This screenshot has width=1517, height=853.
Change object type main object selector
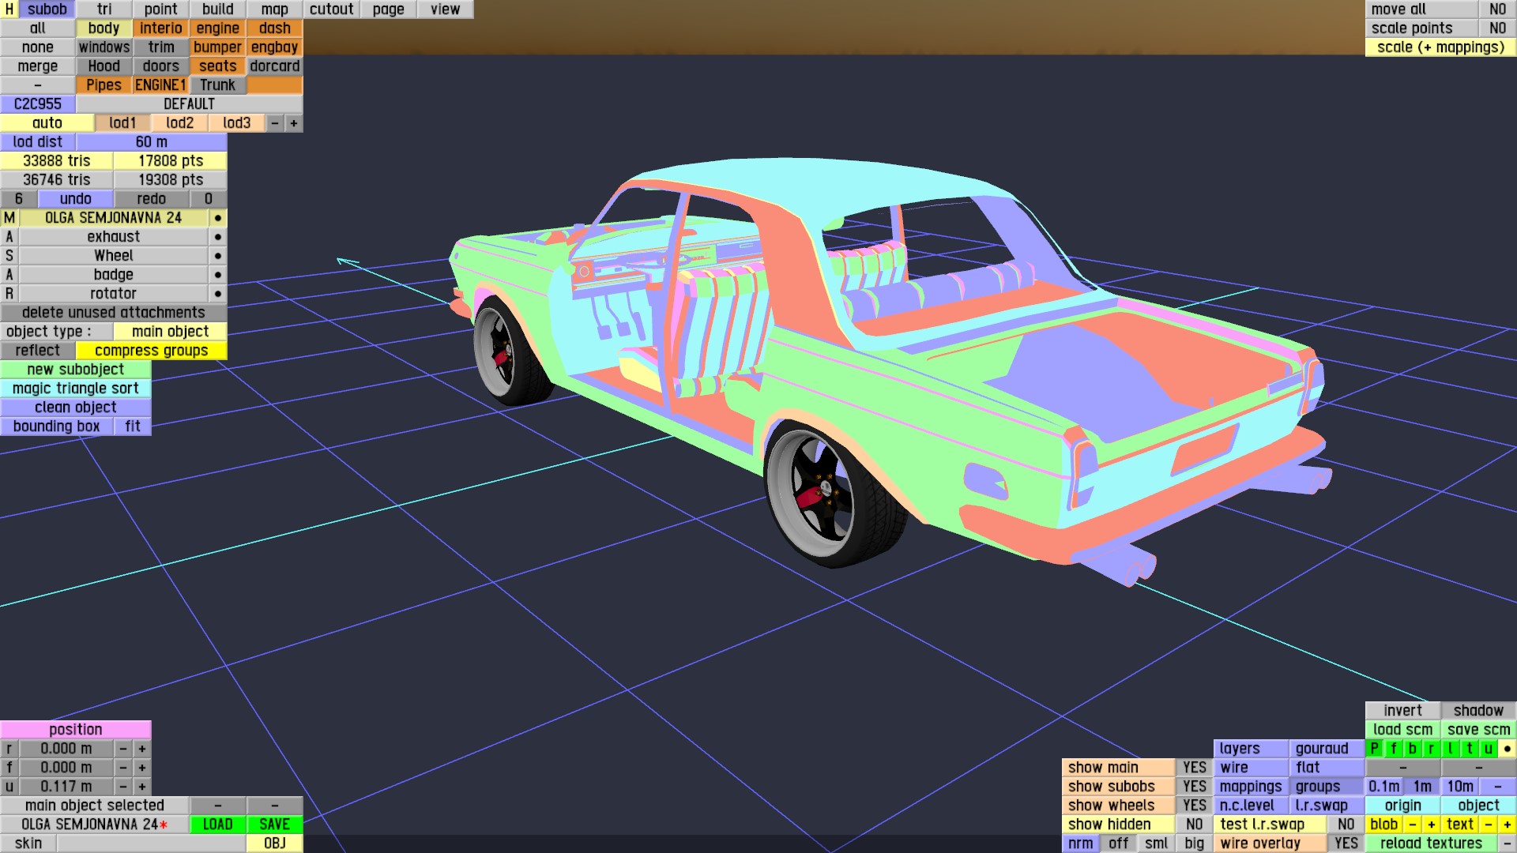[x=170, y=332]
